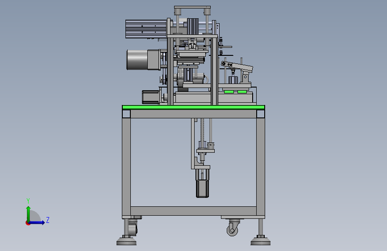The width and height of the screenshot is (387, 251).
Task: Click the blue Z axis arrow of the triad
Action: (x=37, y=222)
